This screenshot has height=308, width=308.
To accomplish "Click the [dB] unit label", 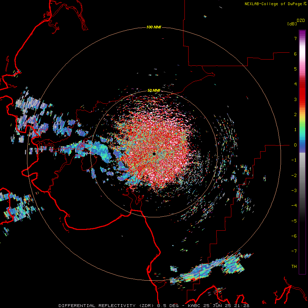I will click(292, 24).
